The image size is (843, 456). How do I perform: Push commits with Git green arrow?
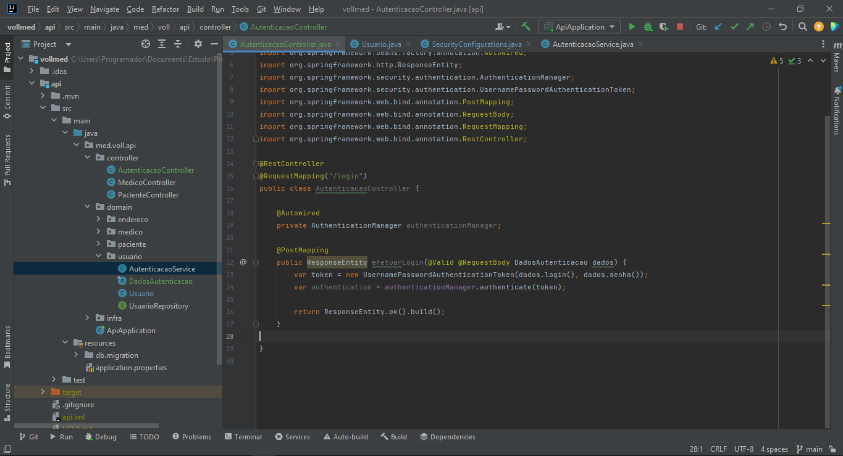(750, 27)
